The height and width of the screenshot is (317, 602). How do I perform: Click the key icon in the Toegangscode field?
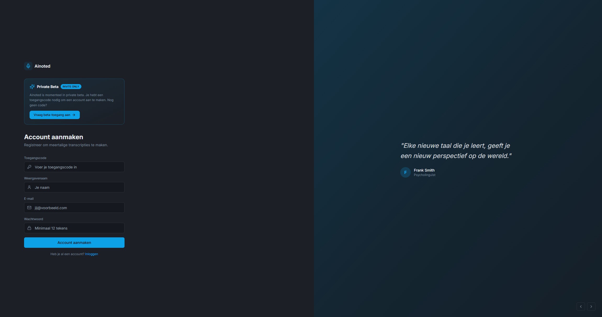point(29,167)
